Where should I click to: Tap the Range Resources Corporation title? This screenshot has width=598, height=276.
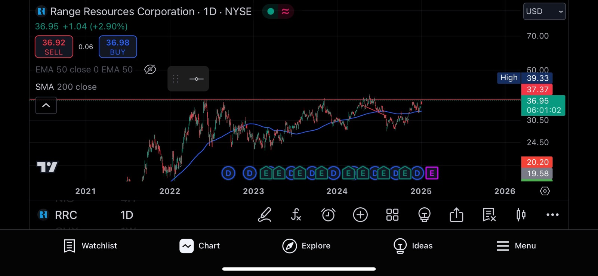pyautogui.click(x=122, y=12)
